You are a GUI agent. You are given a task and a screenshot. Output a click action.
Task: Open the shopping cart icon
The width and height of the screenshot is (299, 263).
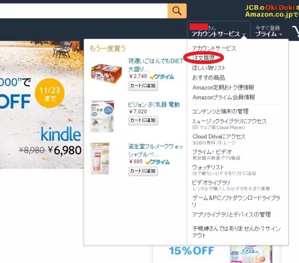296,31
